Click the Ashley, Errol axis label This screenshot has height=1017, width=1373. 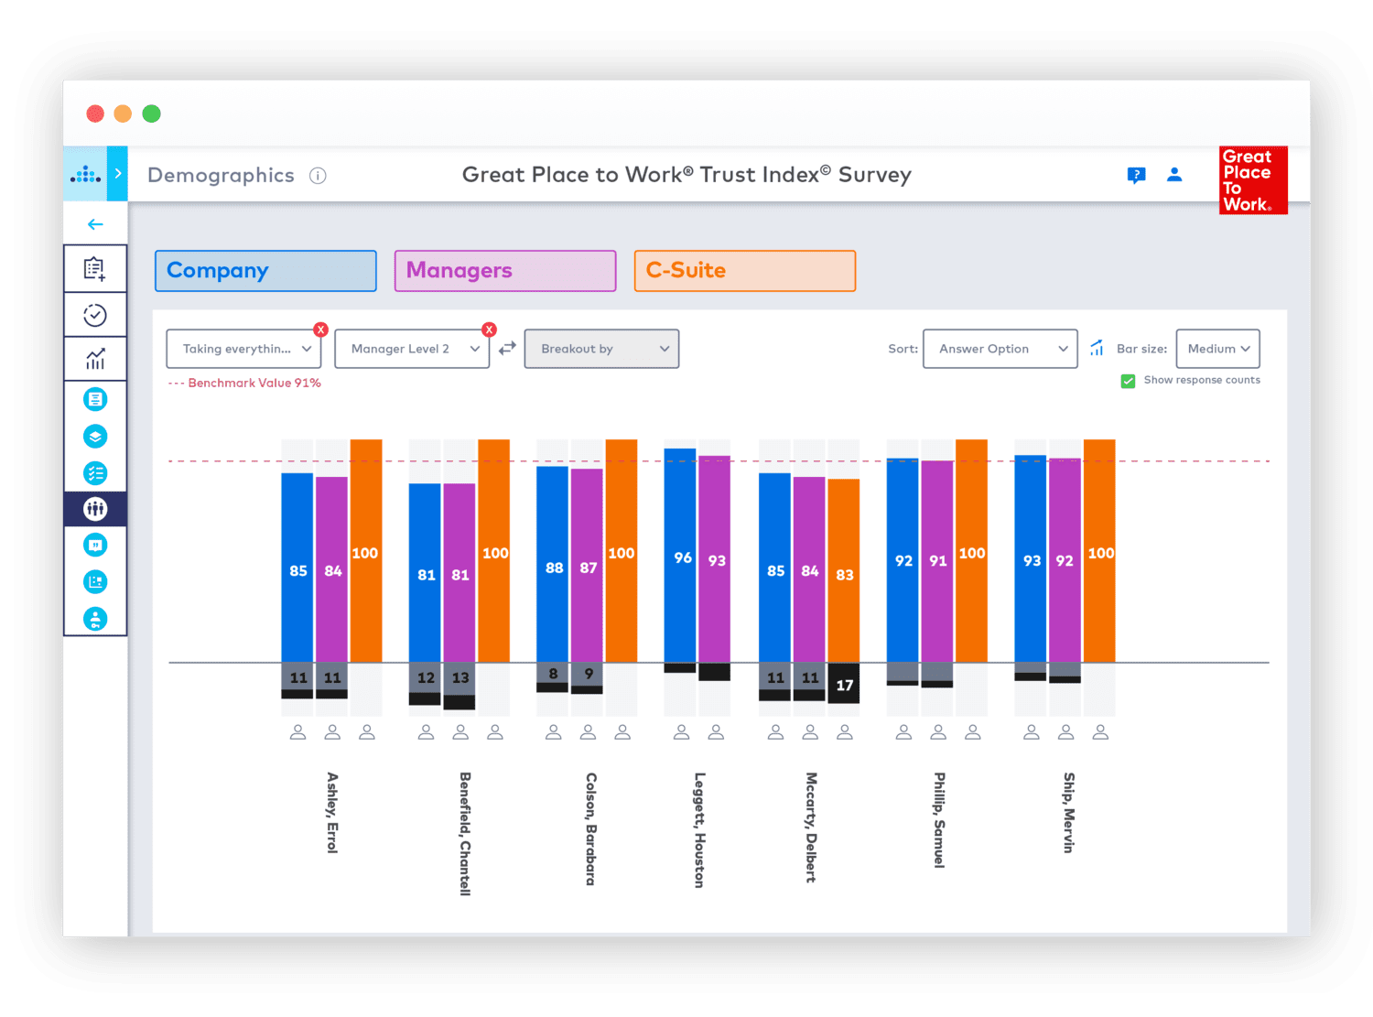click(332, 813)
